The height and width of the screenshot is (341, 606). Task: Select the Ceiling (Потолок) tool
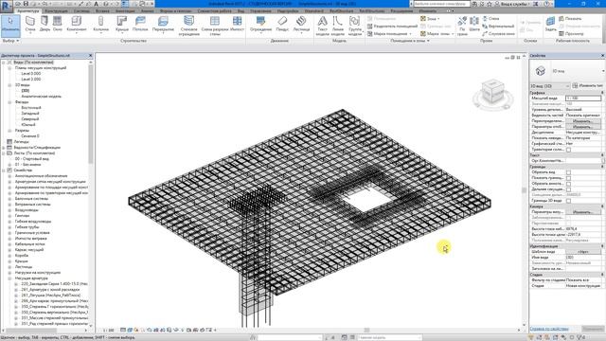(x=140, y=24)
